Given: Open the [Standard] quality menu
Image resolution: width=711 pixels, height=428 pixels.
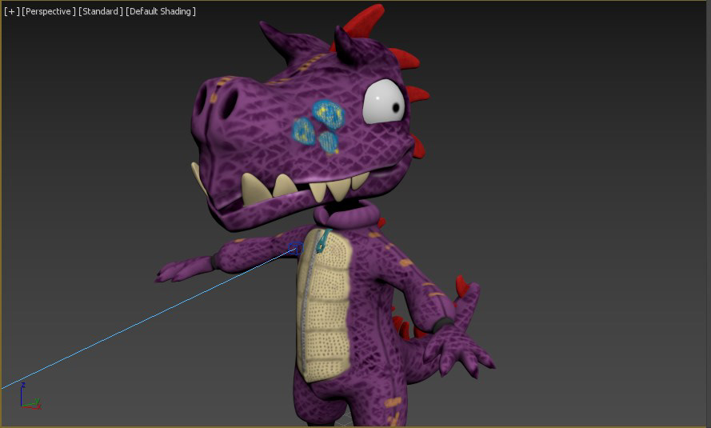Looking at the screenshot, I should point(100,11).
